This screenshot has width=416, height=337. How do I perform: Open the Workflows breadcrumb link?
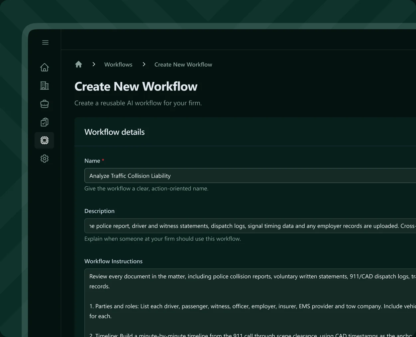point(118,65)
